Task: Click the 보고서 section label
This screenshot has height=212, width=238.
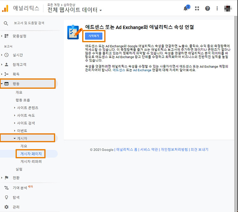Action: [x=8, y=46]
